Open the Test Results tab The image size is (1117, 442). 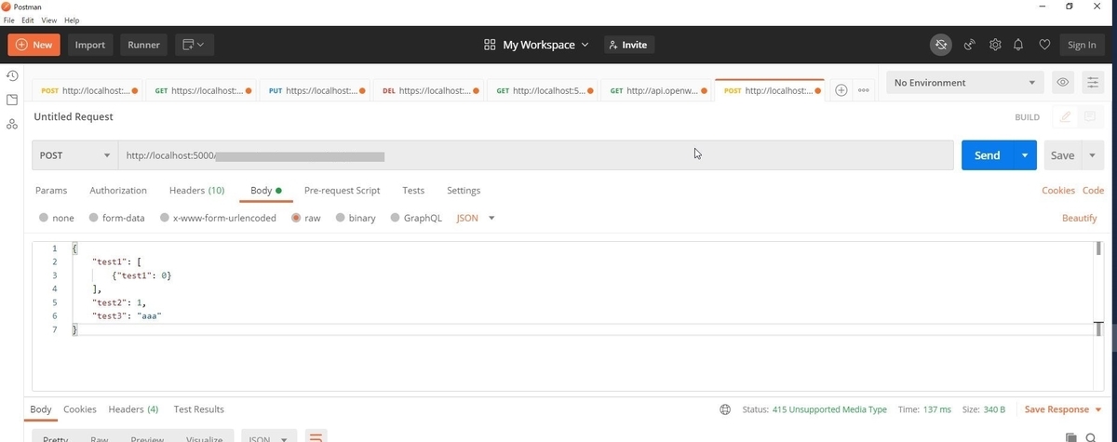199,409
